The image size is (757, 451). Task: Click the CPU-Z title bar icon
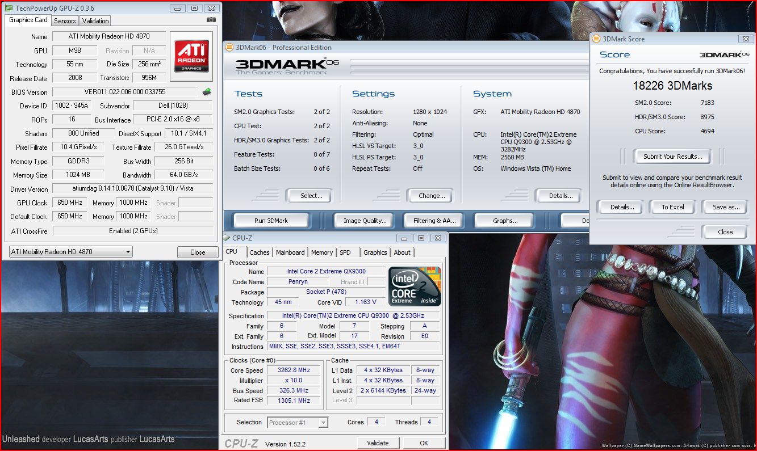[227, 238]
